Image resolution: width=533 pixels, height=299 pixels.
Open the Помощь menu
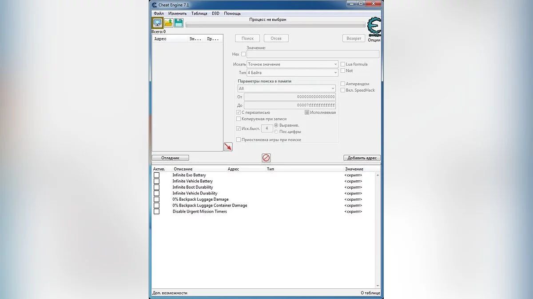(232, 13)
